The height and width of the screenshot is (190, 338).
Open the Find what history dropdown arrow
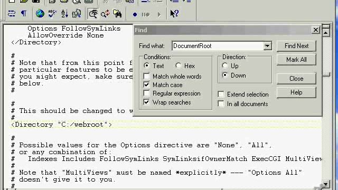[x=267, y=46]
